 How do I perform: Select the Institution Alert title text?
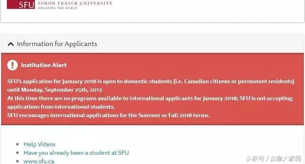coord(44,65)
